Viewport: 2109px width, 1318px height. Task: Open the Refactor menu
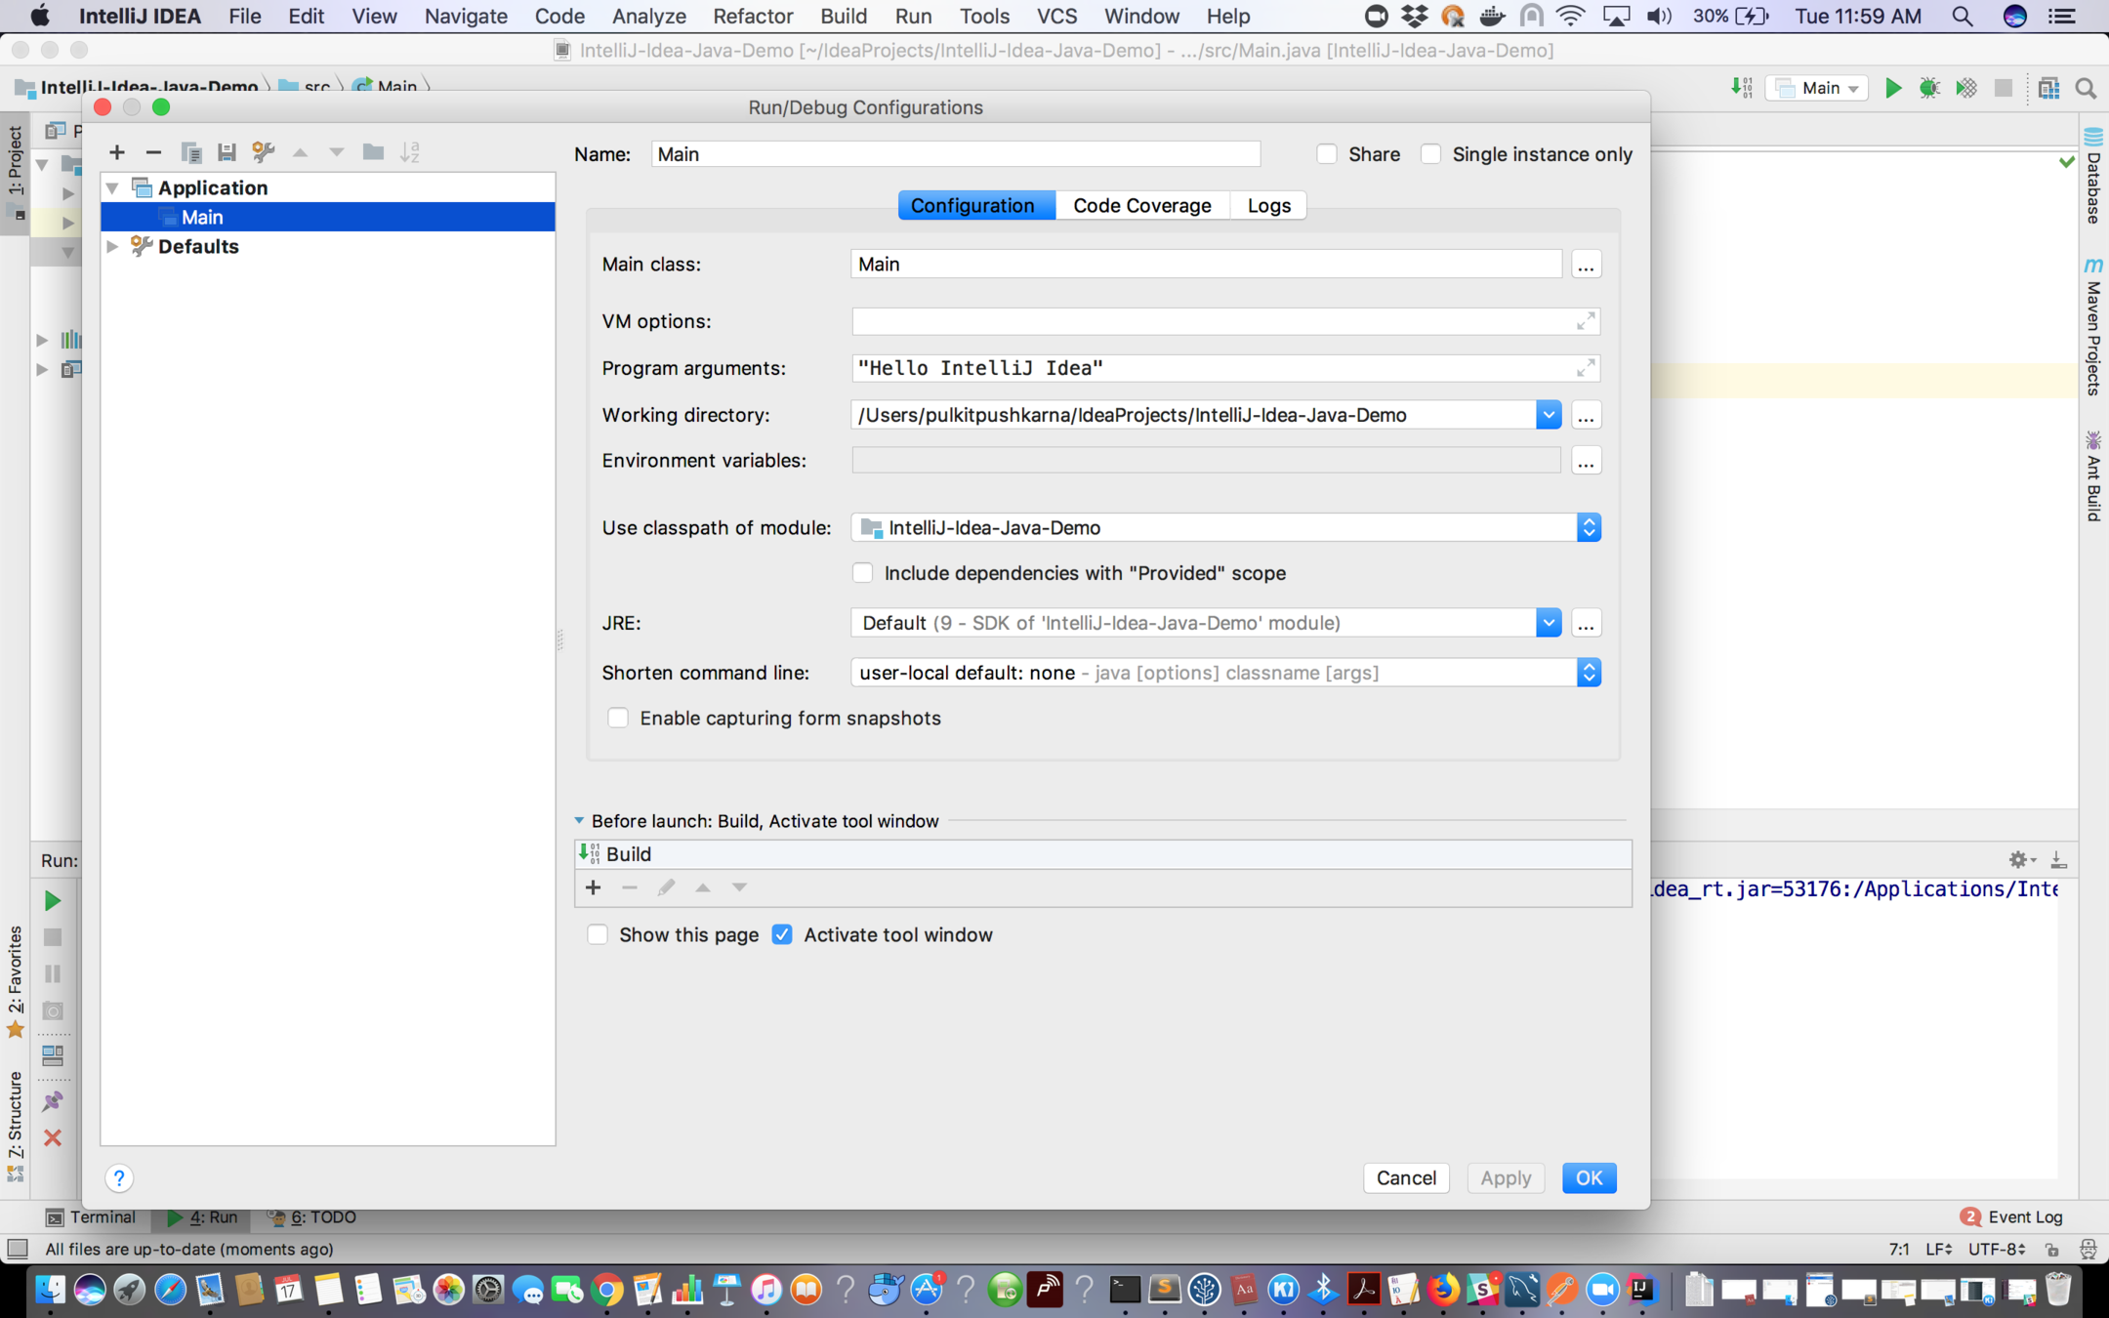pyautogui.click(x=753, y=17)
